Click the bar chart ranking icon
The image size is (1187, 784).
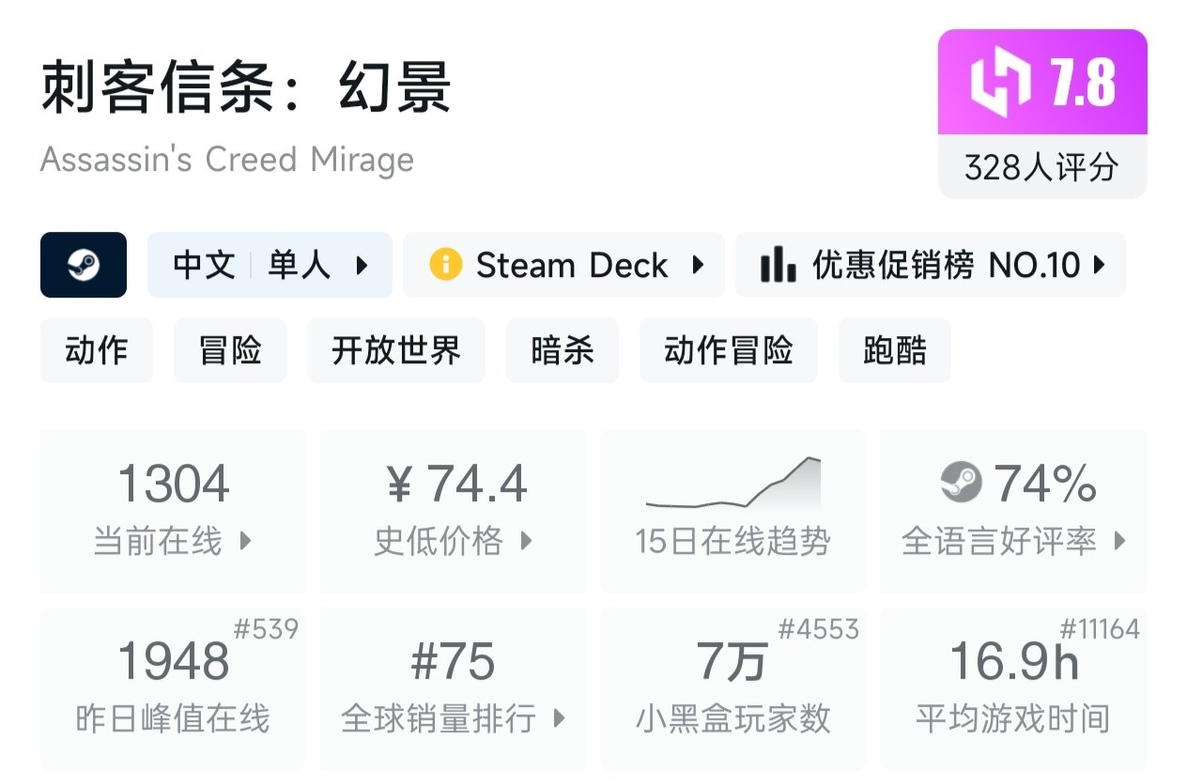pos(778,265)
